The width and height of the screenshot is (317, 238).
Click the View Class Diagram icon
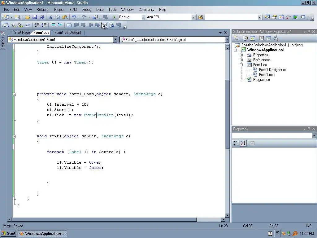tap(276, 38)
